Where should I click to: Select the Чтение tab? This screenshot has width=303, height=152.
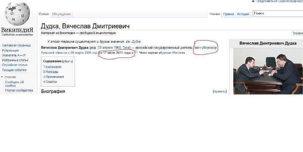tap(215, 14)
